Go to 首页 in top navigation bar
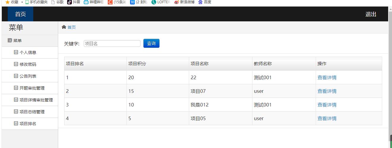392x148 pixels. 20,14
